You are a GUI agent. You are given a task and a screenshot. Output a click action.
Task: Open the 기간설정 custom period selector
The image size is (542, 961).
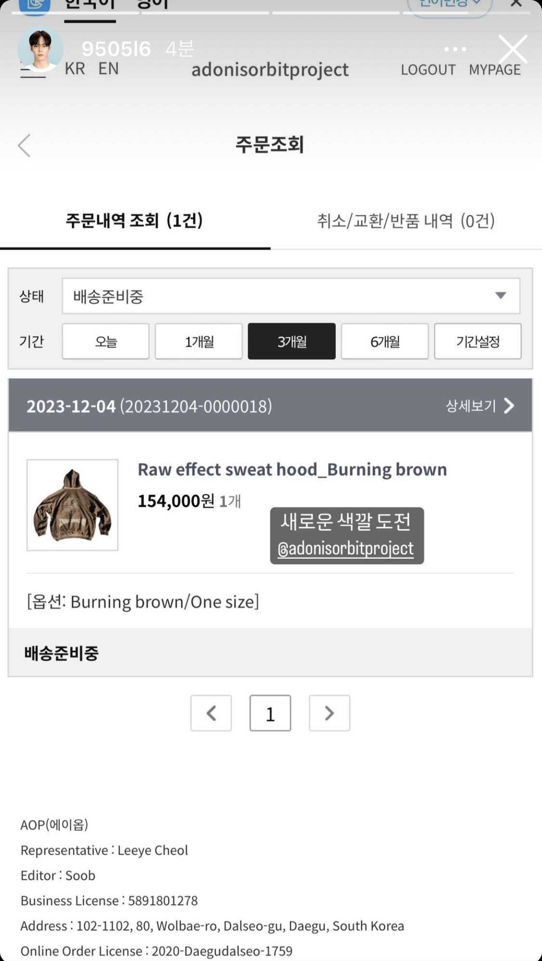coord(477,342)
